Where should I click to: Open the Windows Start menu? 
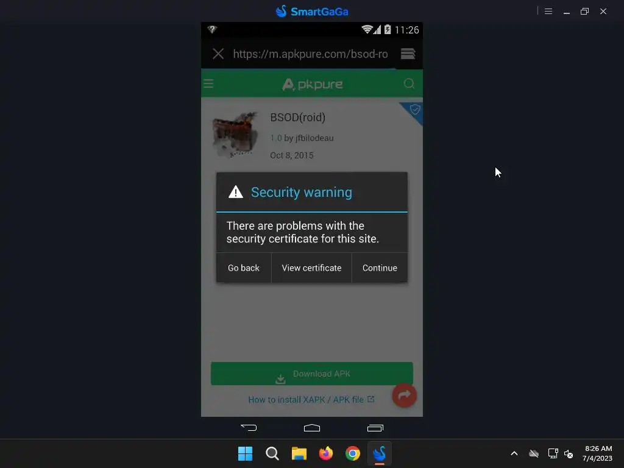click(245, 453)
